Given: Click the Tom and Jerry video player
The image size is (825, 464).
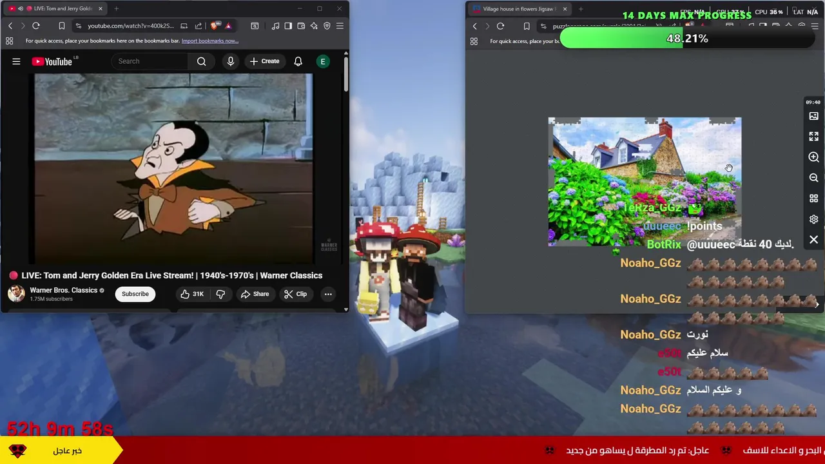Looking at the screenshot, I should coord(173,169).
